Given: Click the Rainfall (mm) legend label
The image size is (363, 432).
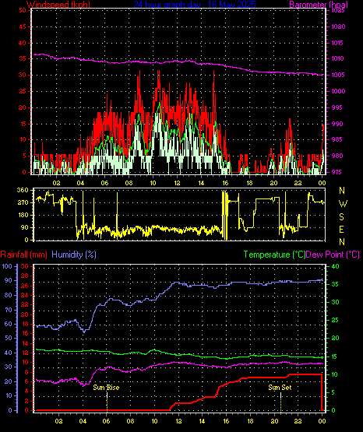Looking at the screenshot, I should click(x=23, y=255).
